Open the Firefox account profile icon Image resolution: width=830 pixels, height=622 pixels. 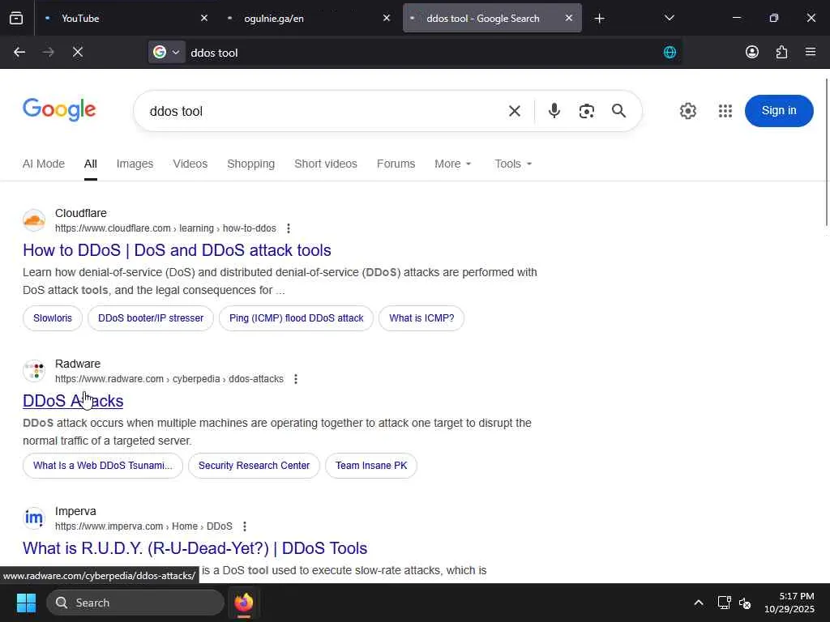(x=752, y=52)
